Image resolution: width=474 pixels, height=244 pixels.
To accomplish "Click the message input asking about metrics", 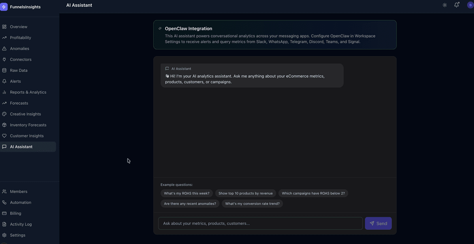I will 260,223.
